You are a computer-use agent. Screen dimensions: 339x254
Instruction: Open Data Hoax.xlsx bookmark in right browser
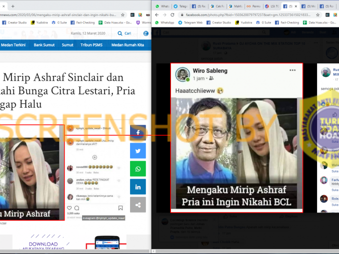coord(319,22)
